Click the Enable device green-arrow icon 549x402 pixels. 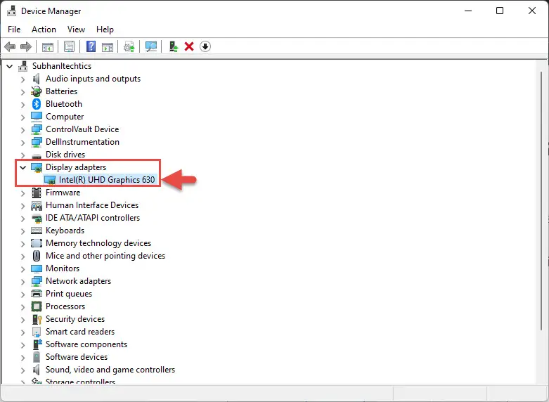[174, 46]
